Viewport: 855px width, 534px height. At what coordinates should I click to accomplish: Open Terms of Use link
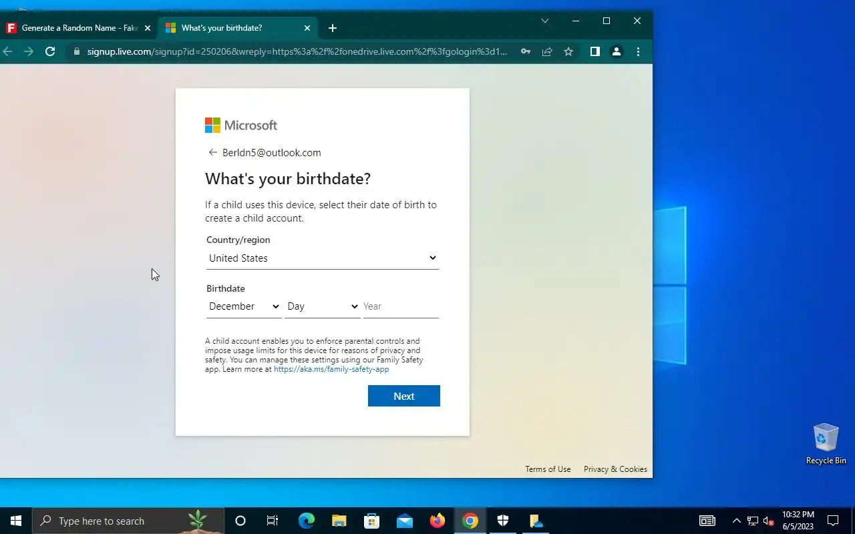click(548, 469)
